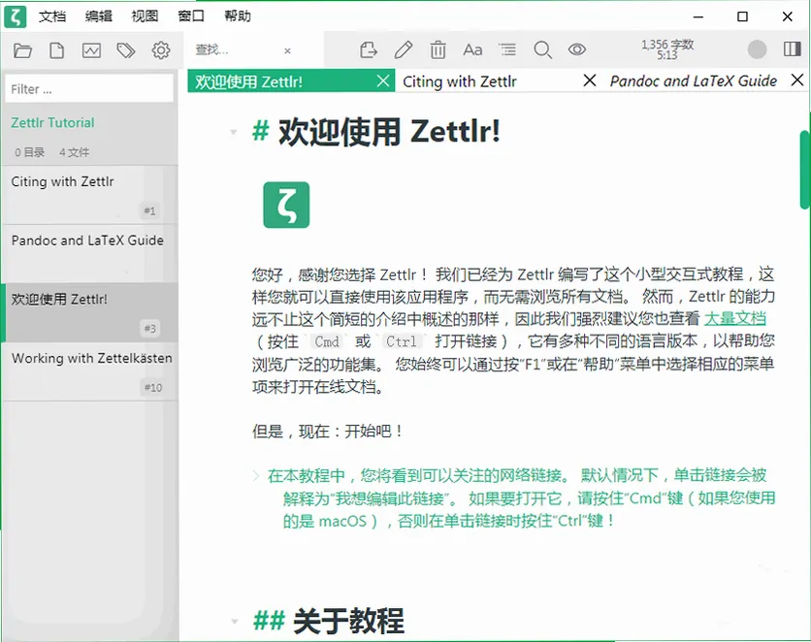Image resolution: width=811 pixels, height=642 pixels.
Task: Click the Cmd inline code text
Action: pyautogui.click(x=327, y=341)
